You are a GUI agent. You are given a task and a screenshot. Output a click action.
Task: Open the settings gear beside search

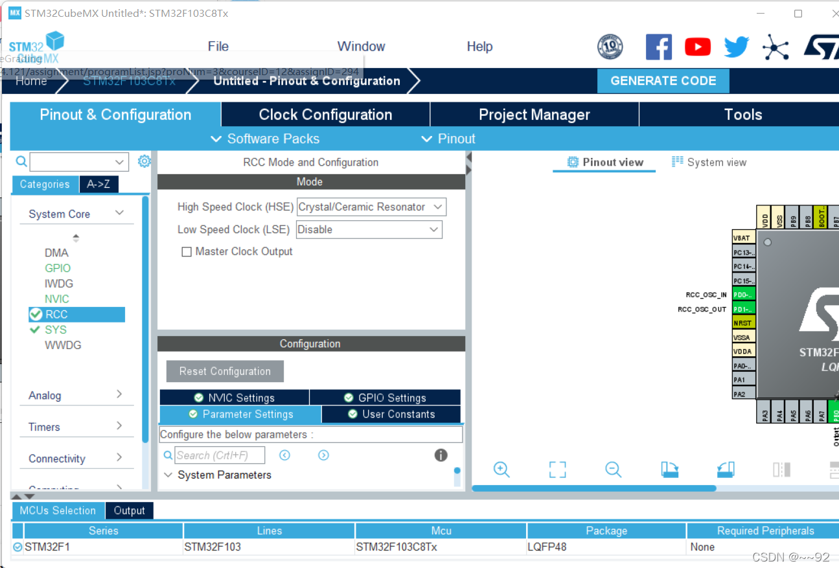pyautogui.click(x=144, y=161)
